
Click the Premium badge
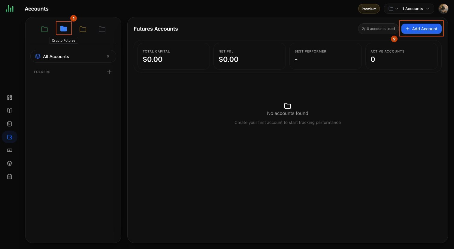point(369,9)
